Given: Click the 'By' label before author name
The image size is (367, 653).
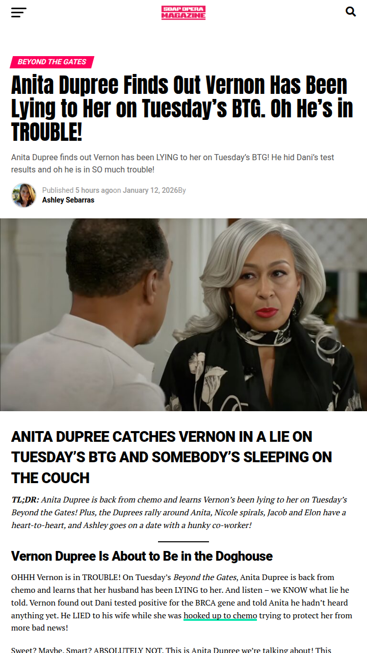Looking at the screenshot, I should coord(182,190).
